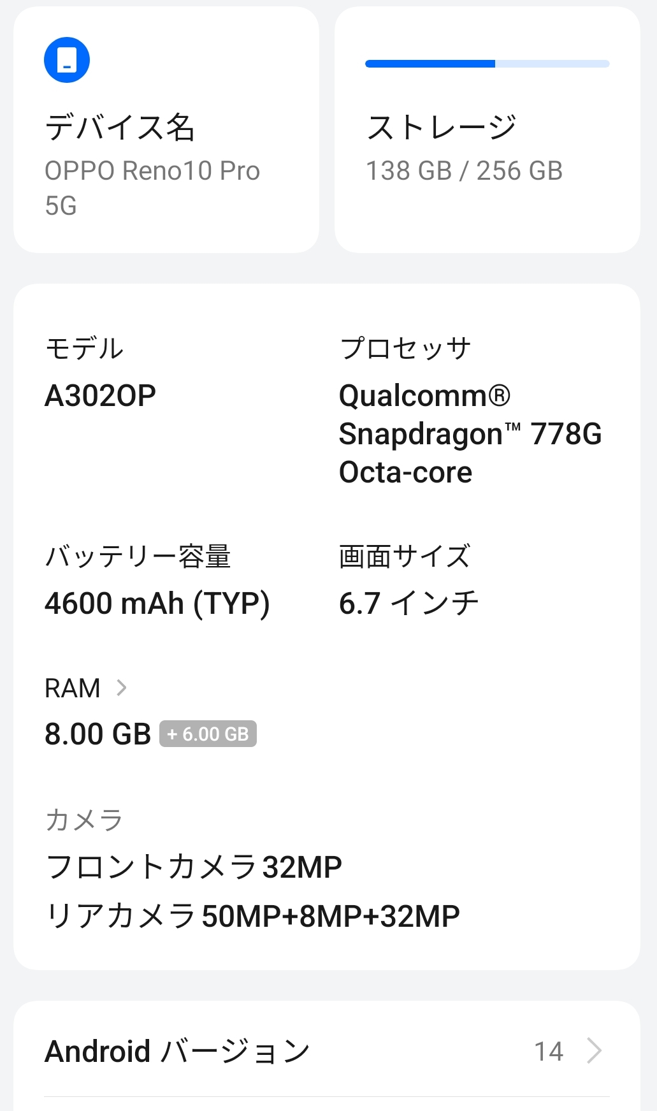Image resolution: width=657 pixels, height=1111 pixels.
Task: Tap the + 6.00 GB RAM badge
Action: (208, 734)
